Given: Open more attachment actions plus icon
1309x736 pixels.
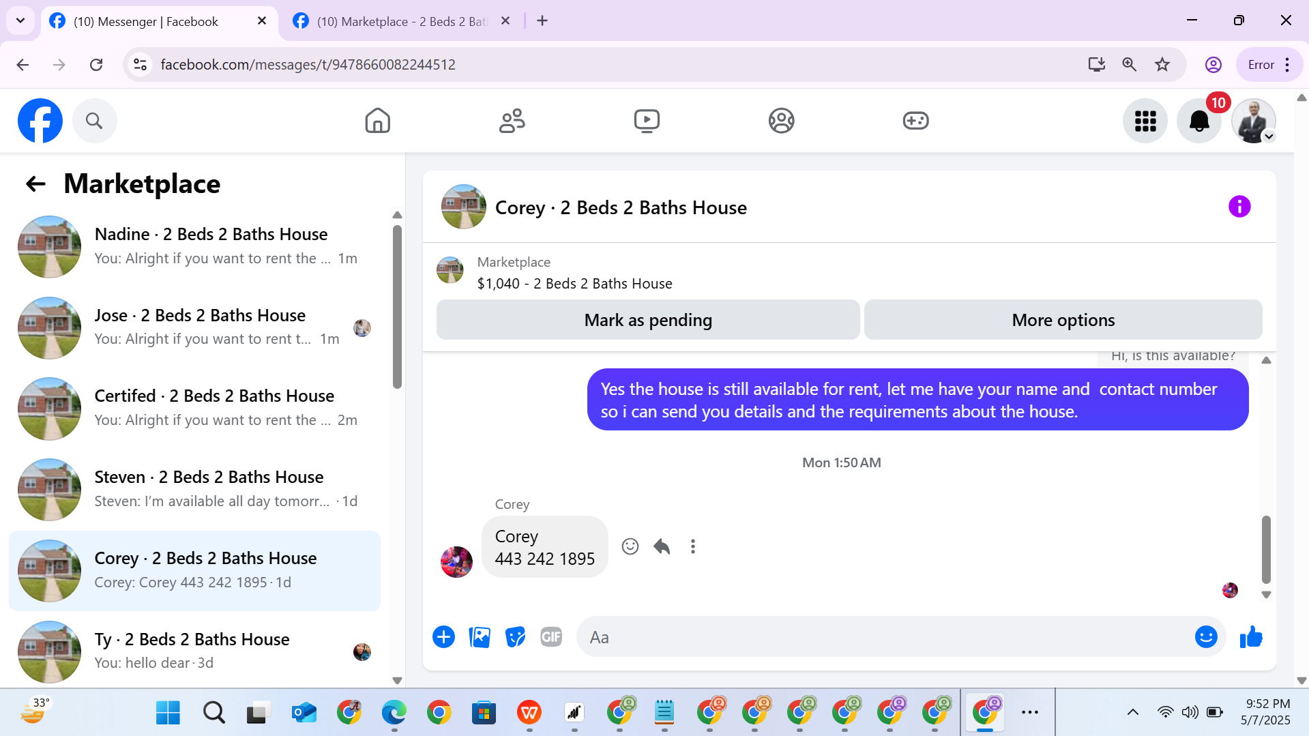Looking at the screenshot, I should point(443,637).
